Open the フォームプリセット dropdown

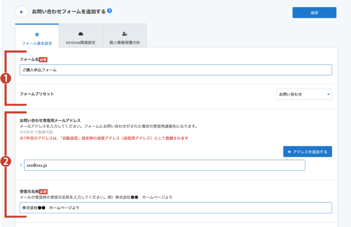pyautogui.click(x=304, y=94)
